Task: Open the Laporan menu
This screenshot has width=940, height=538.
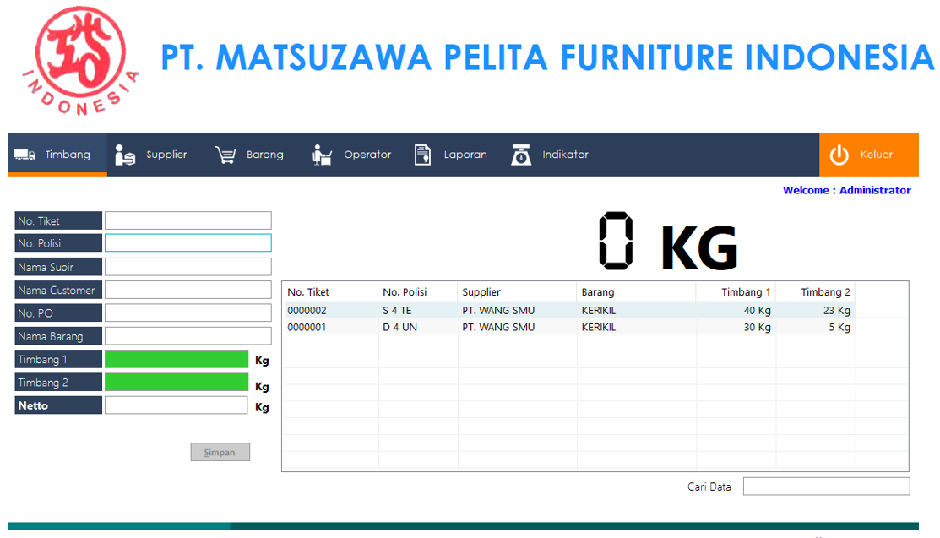Action: click(451, 155)
